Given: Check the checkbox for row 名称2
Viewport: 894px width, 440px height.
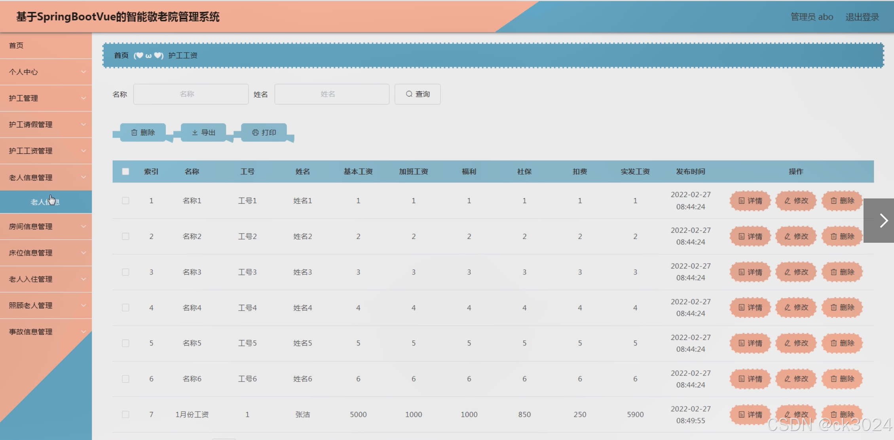Looking at the screenshot, I should click(x=125, y=236).
